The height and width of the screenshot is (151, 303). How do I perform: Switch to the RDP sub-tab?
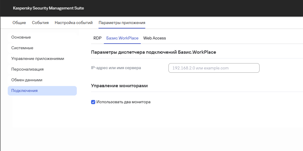[x=97, y=38]
